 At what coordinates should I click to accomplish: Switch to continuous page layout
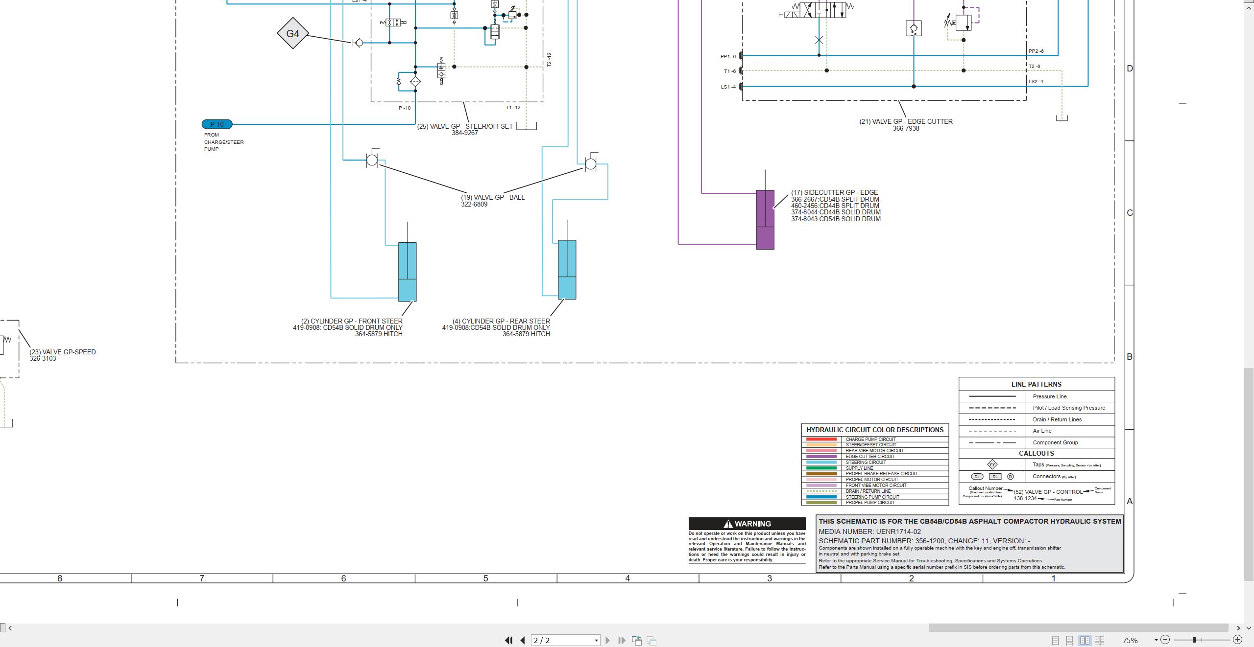pyautogui.click(x=1070, y=640)
